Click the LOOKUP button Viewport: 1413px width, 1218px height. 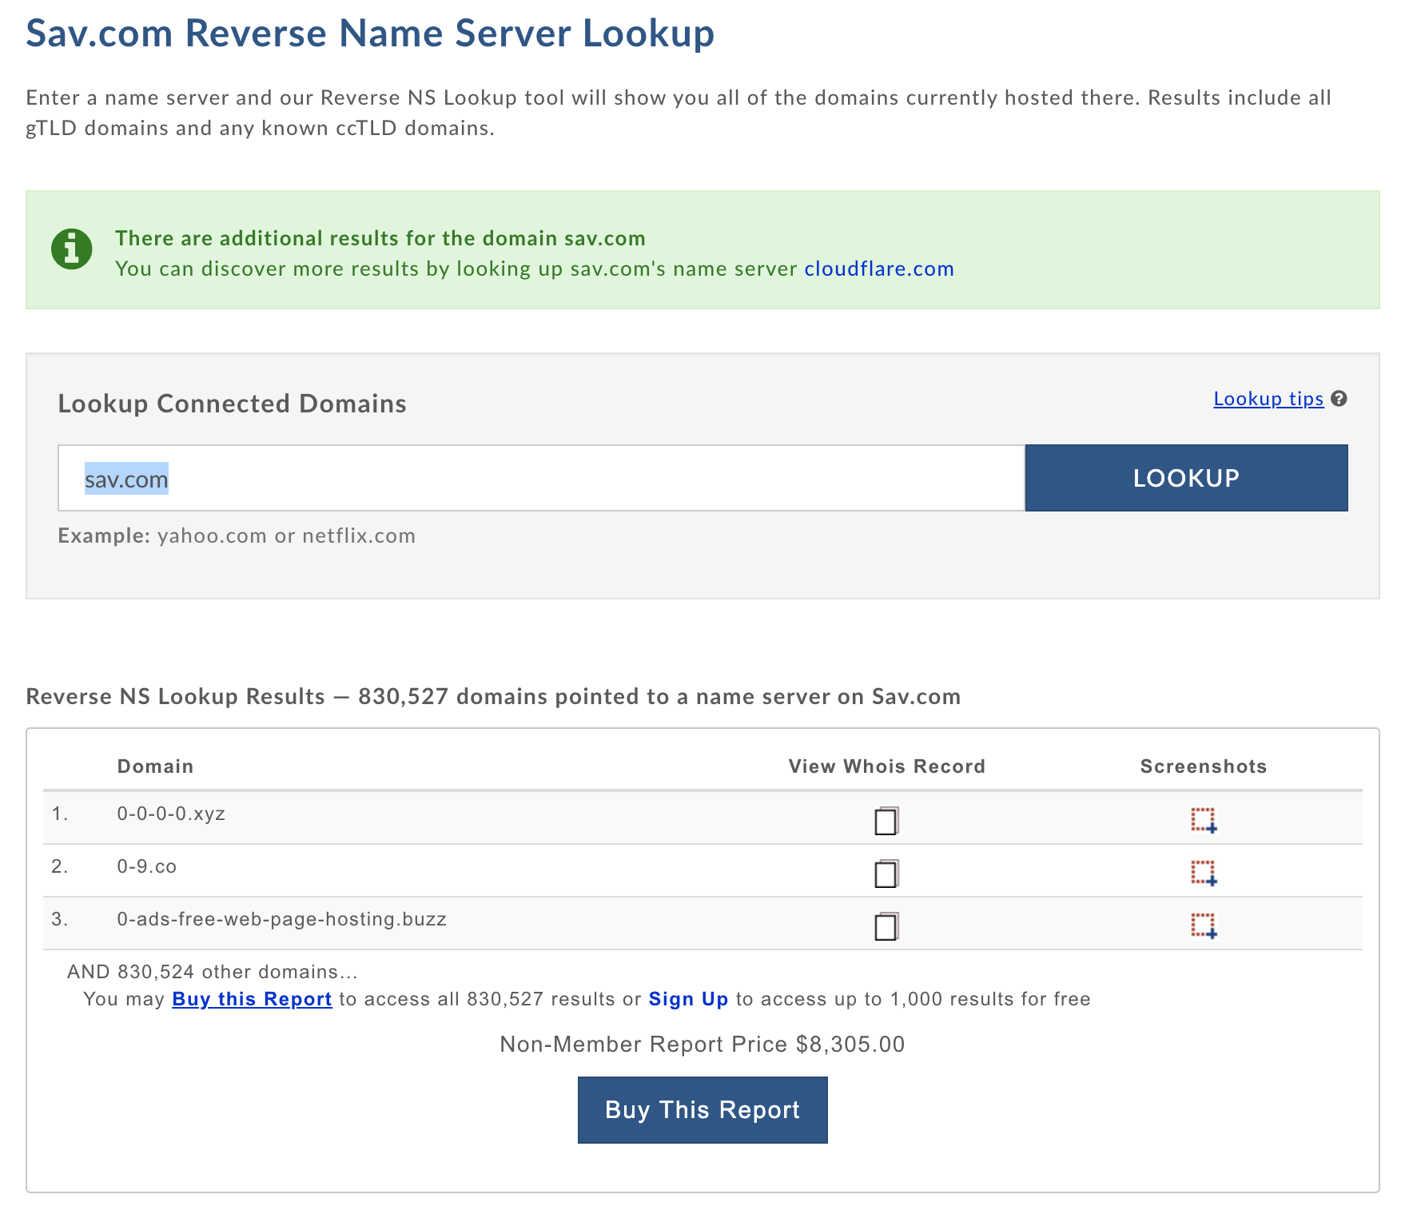1186,478
